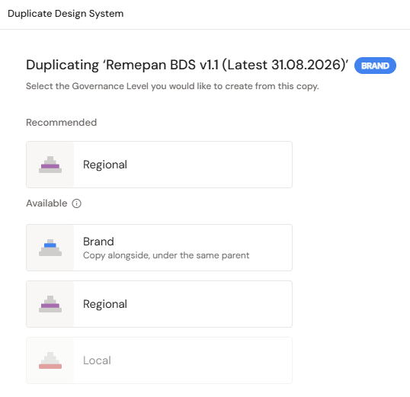
Task: Click the 'Duplicate Design System' header text
Action: [66, 14]
